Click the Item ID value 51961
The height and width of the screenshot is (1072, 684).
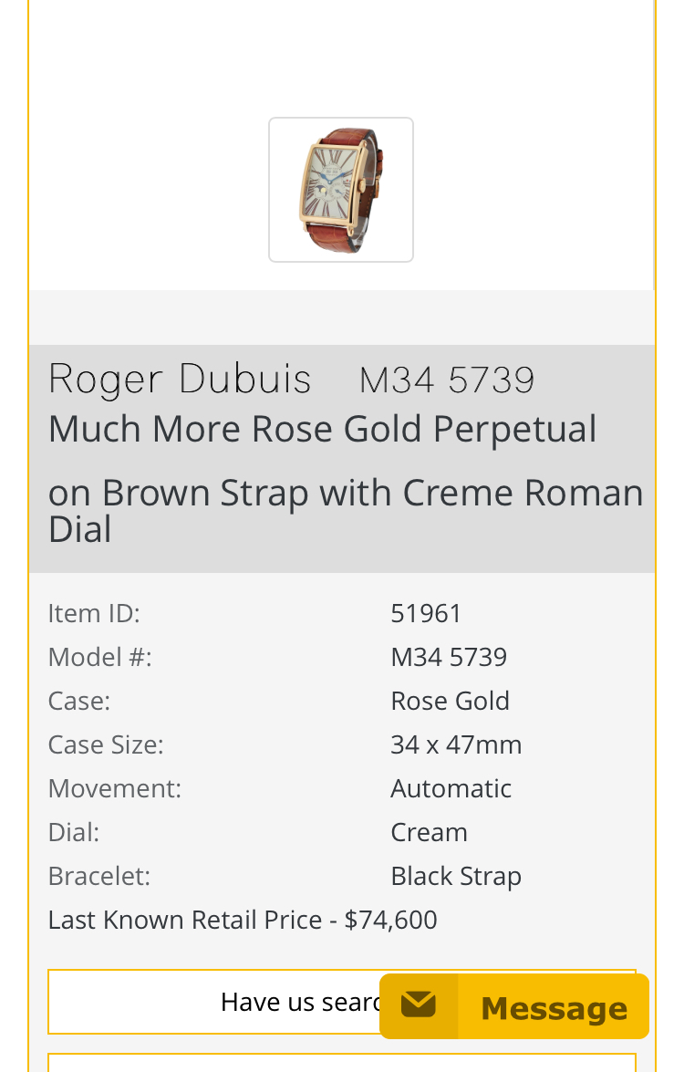tap(426, 613)
